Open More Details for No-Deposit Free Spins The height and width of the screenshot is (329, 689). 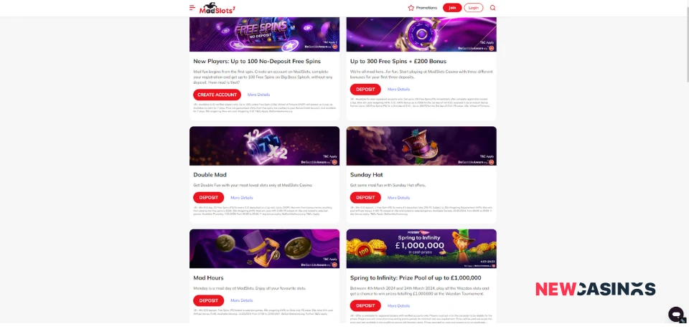pos(259,95)
